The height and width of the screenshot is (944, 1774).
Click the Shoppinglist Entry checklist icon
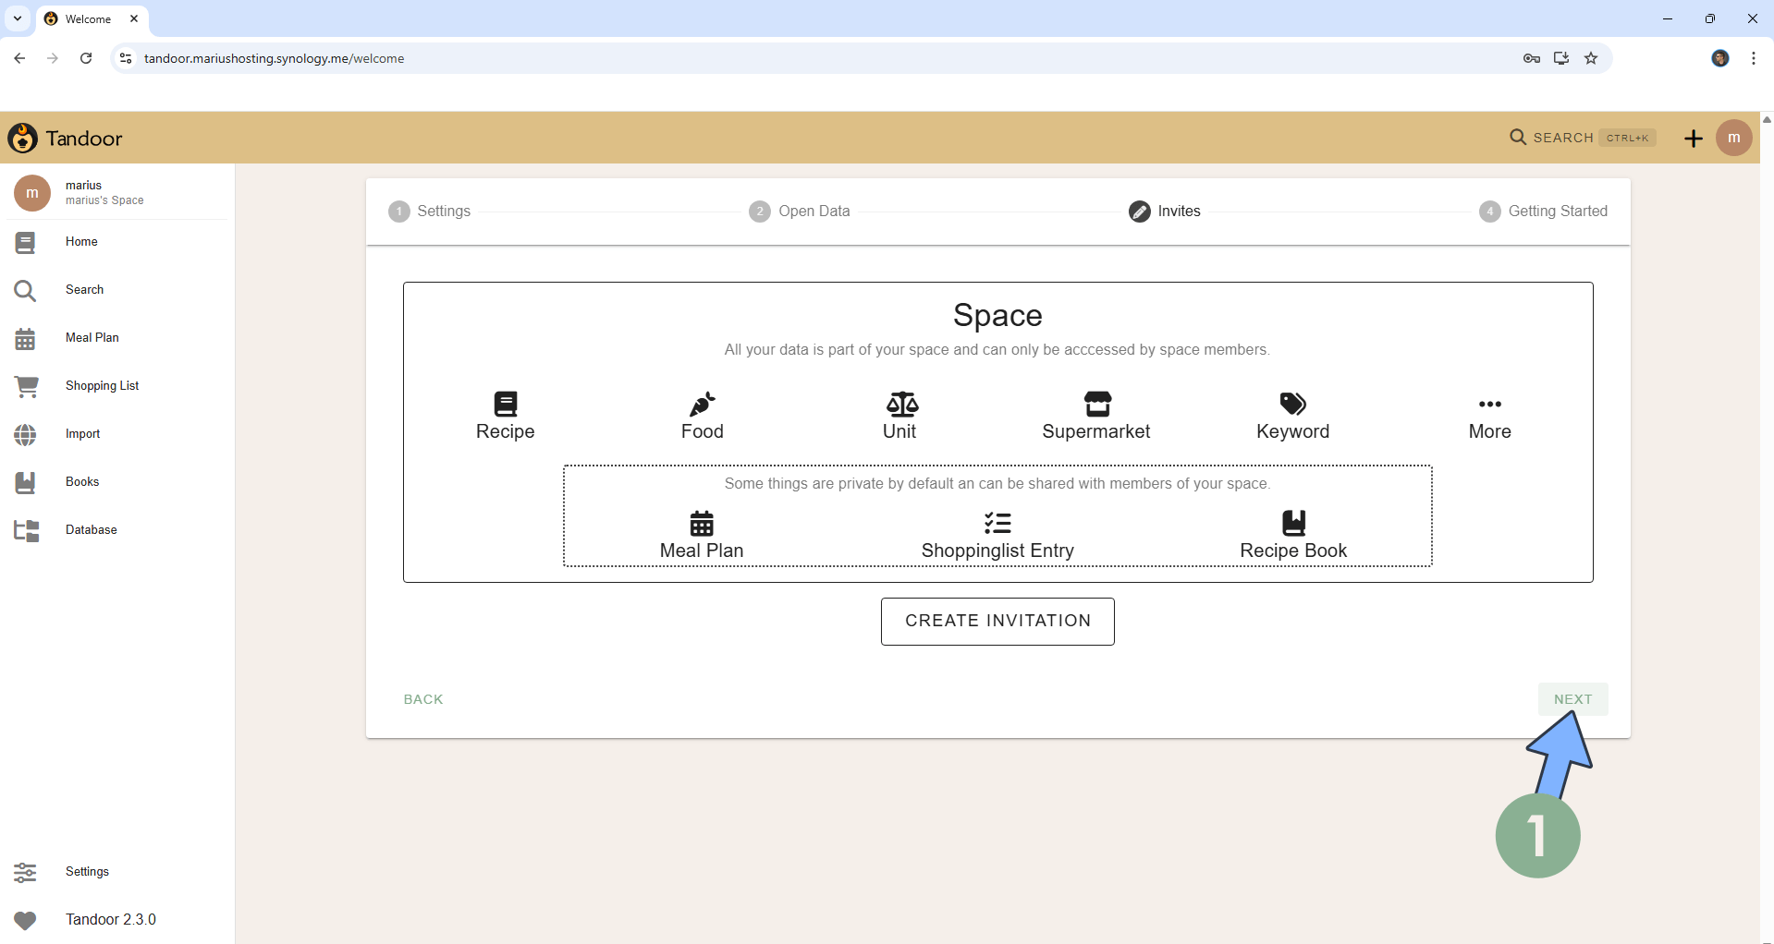997,524
